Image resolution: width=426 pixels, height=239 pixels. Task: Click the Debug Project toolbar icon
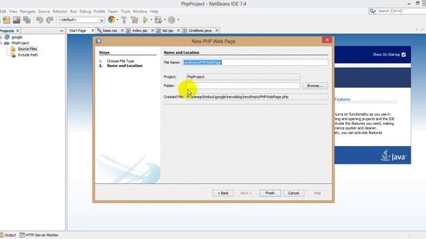coord(158,20)
